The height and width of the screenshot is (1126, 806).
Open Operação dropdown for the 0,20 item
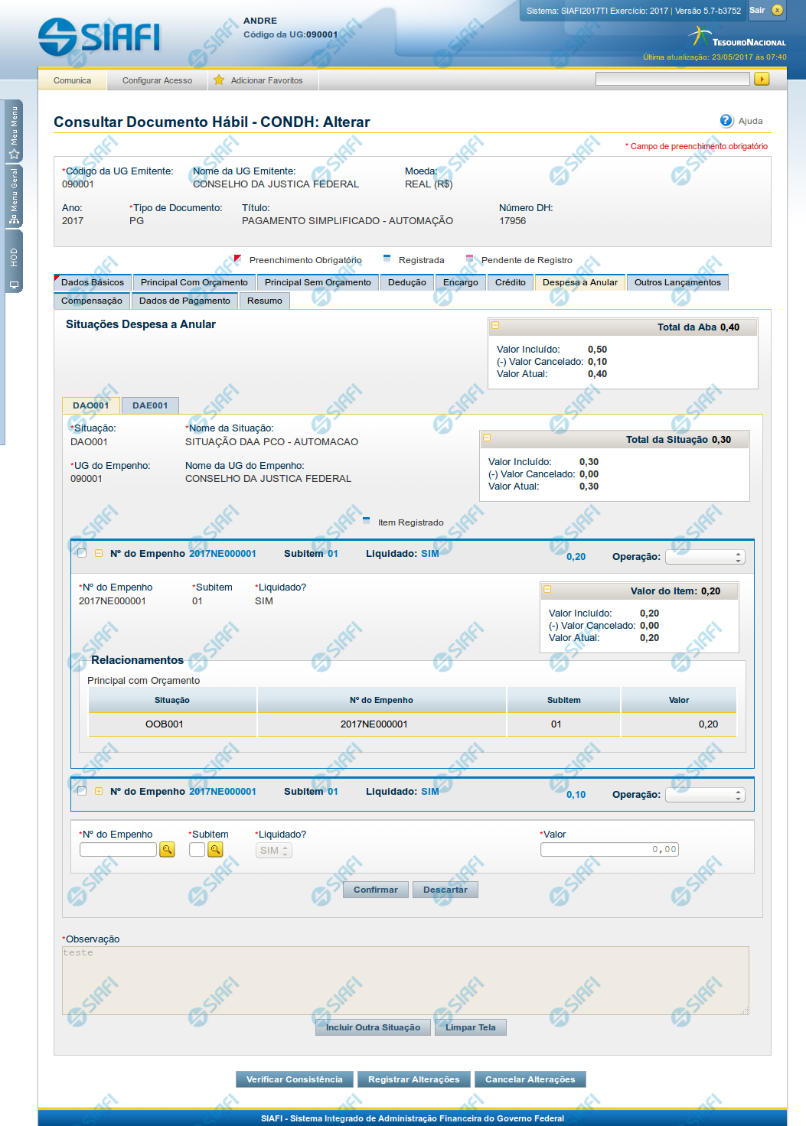coord(704,557)
